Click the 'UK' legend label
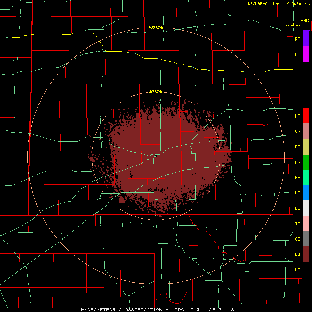Screen dimensions: 312x312 click(x=297, y=55)
